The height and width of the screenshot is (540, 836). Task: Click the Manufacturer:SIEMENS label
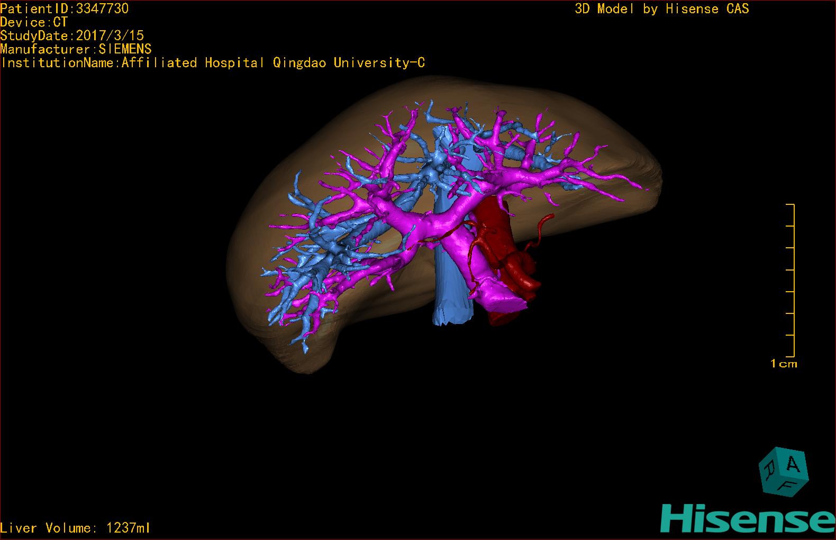click(76, 49)
